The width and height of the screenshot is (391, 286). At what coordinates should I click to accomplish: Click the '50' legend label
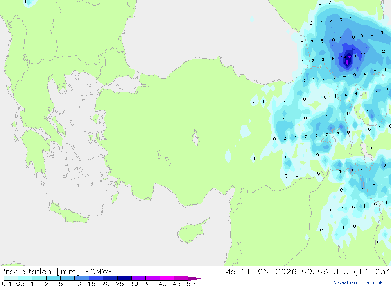pos(191,284)
